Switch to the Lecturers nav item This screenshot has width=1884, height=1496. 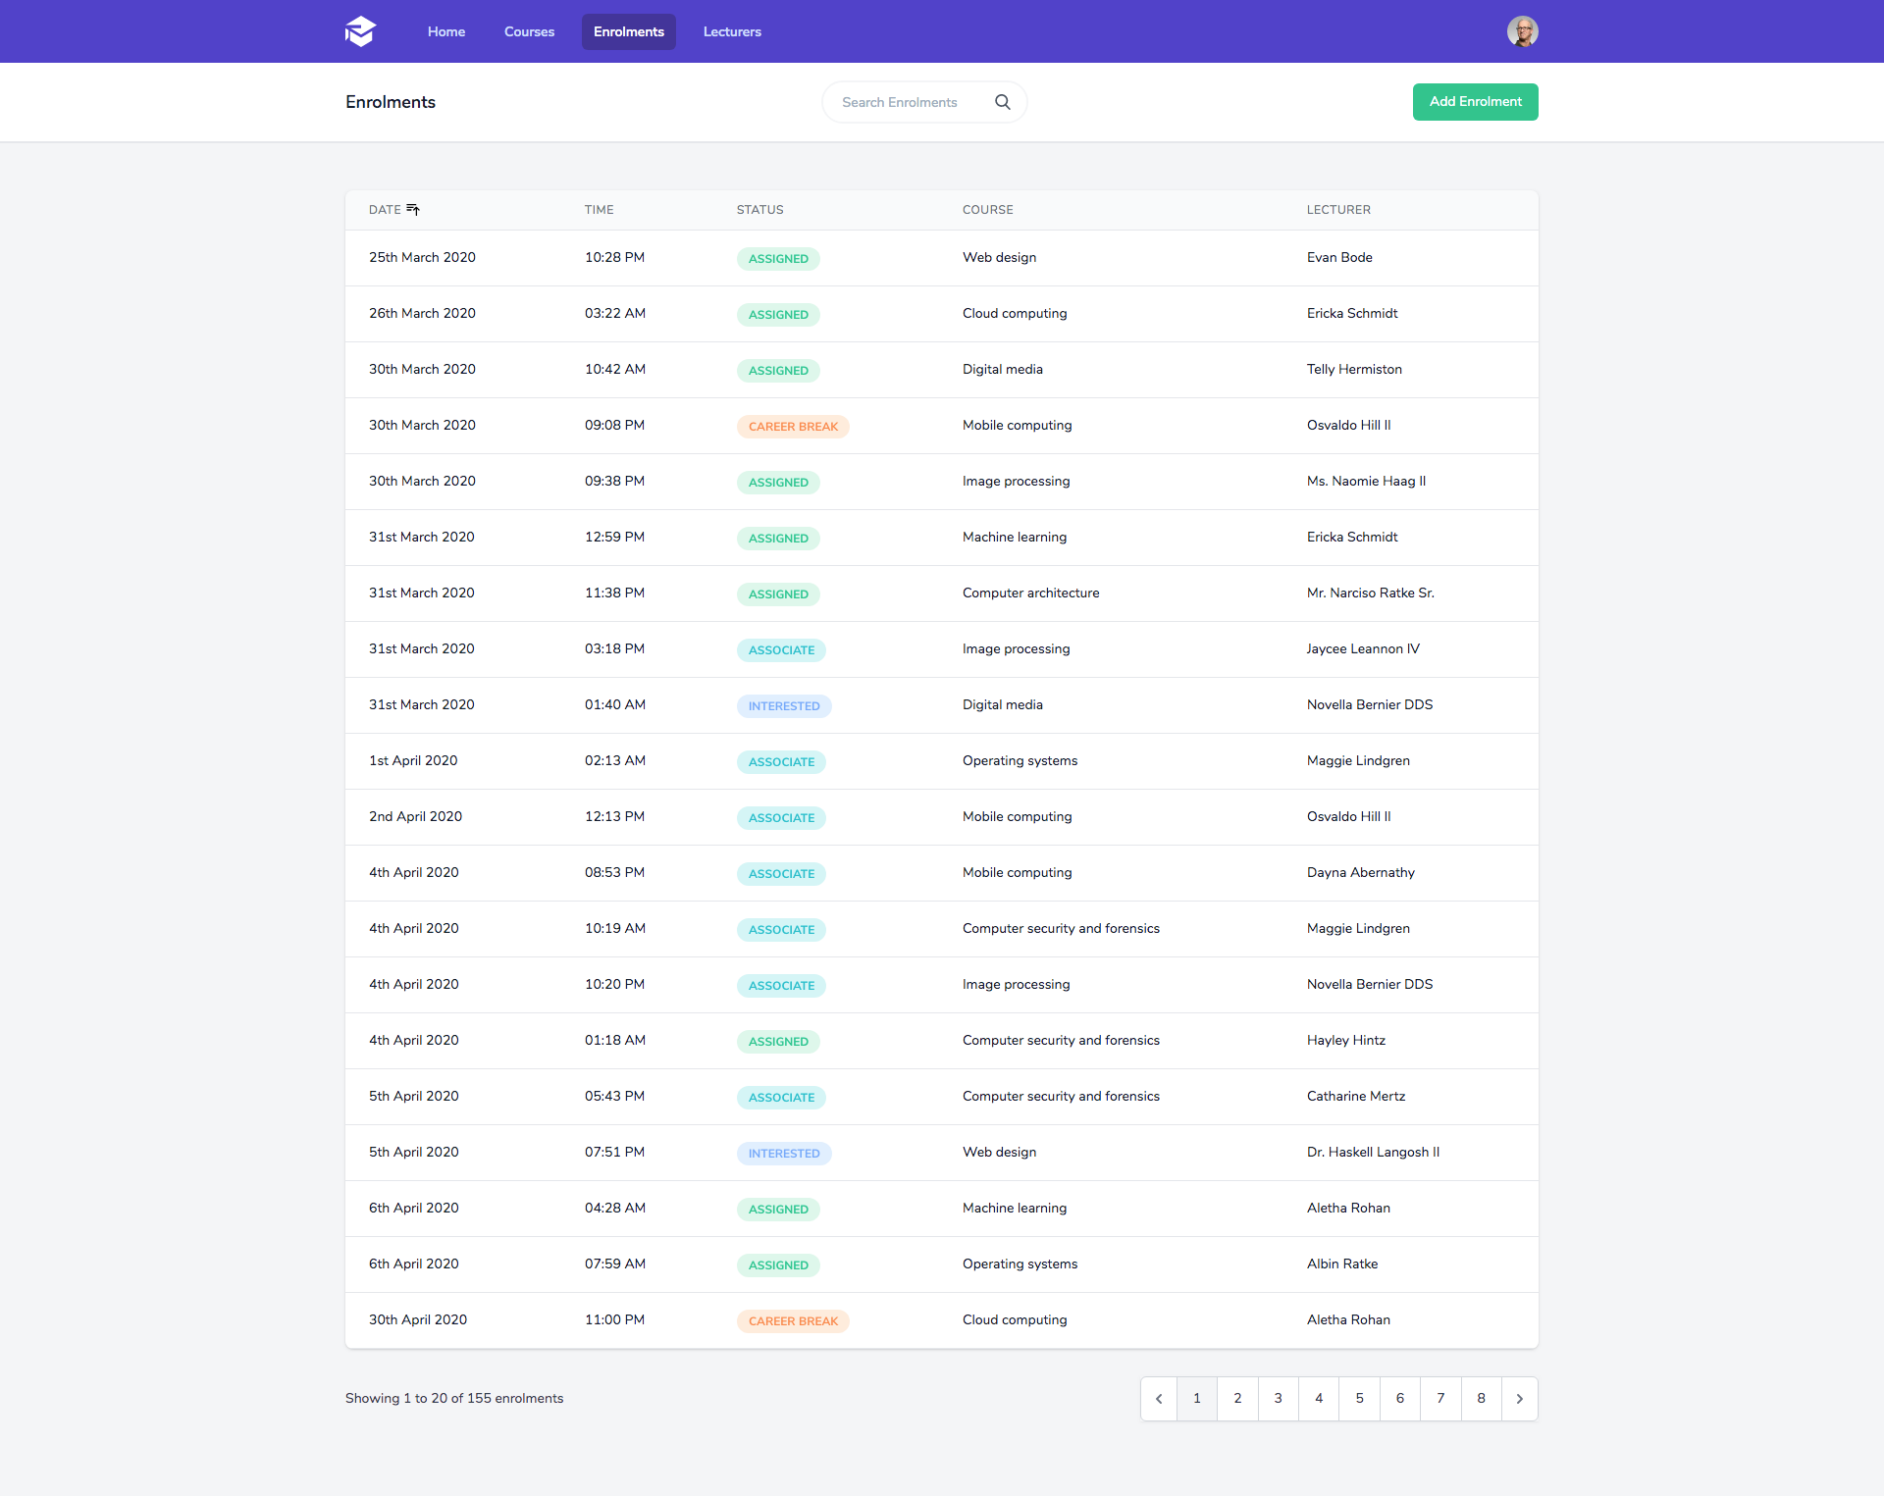click(732, 31)
